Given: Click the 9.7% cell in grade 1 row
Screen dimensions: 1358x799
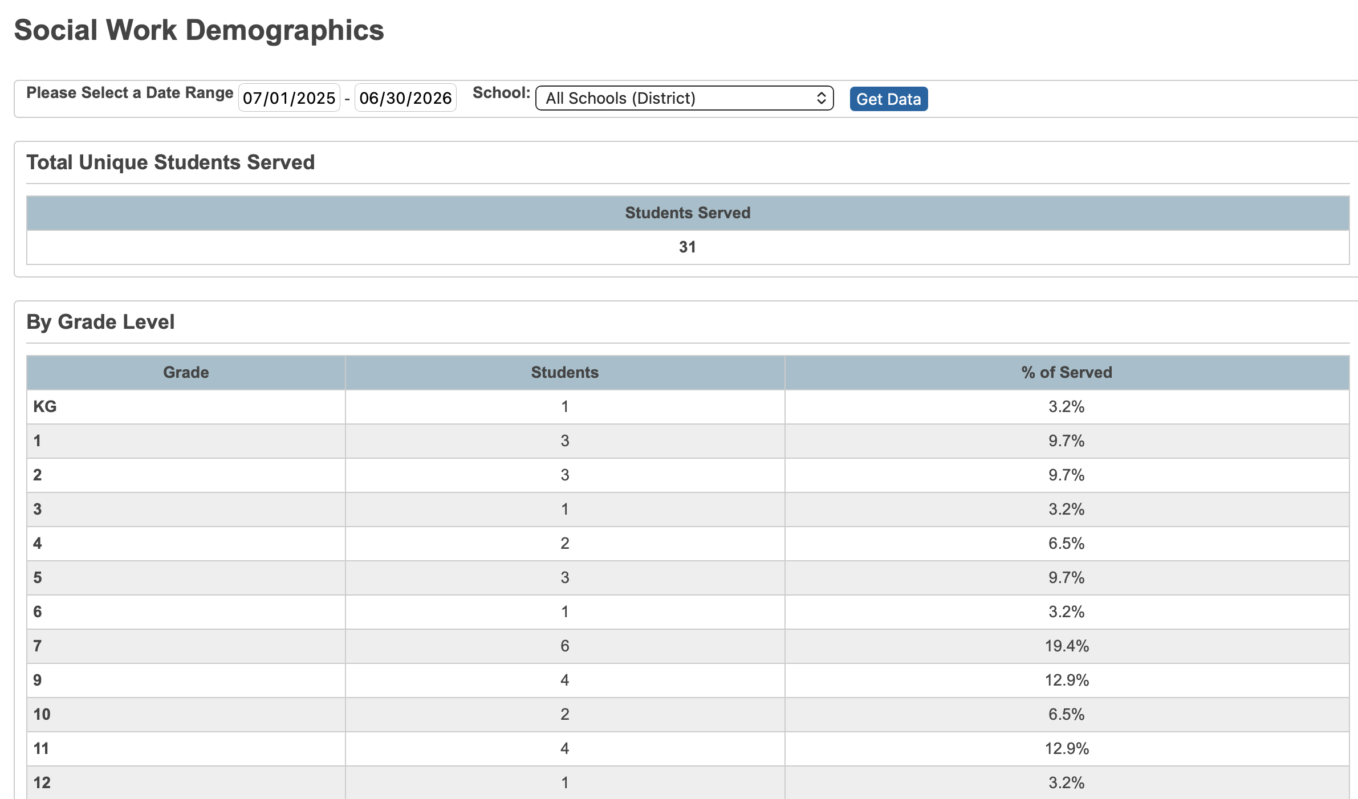Looking at the screenshot, I should [1067, 441].
